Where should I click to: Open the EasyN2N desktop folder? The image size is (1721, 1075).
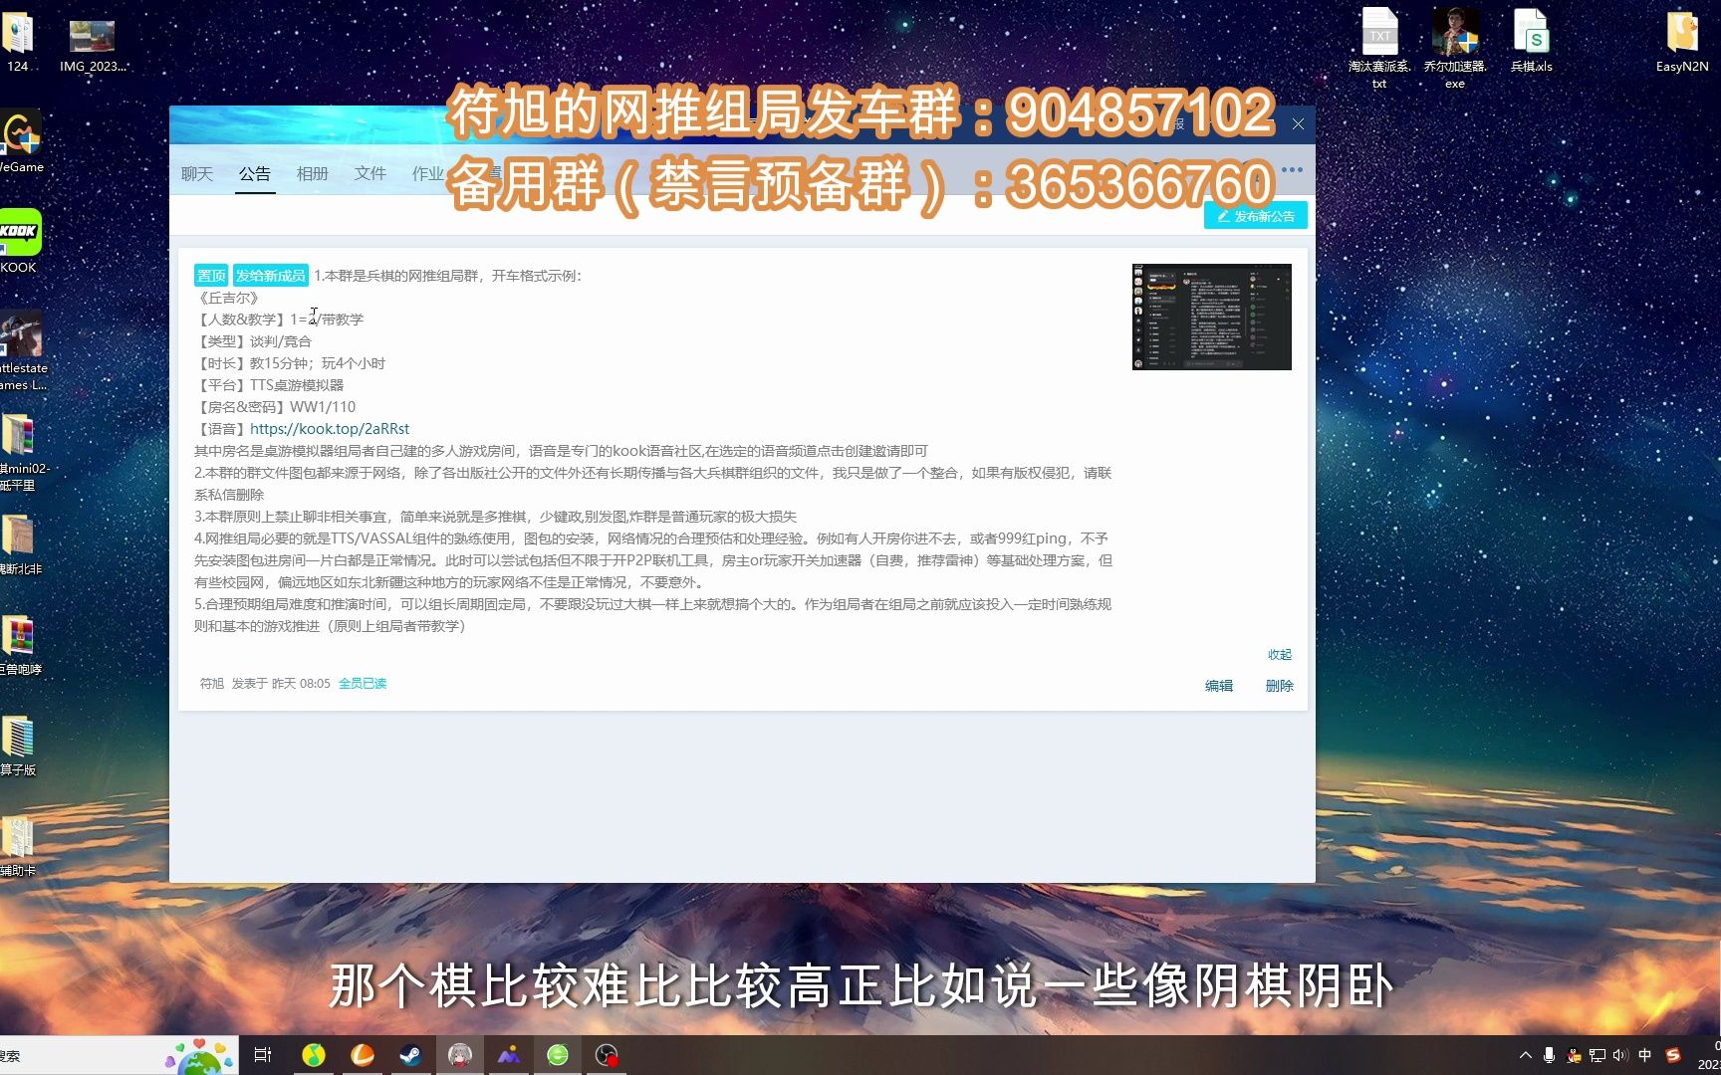coord(1682,41)
